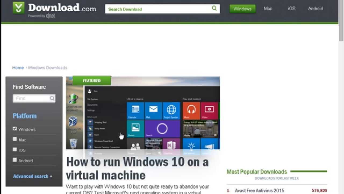
Task: Go to Home breadcrumb link
Action: click(x=18, y=68)
